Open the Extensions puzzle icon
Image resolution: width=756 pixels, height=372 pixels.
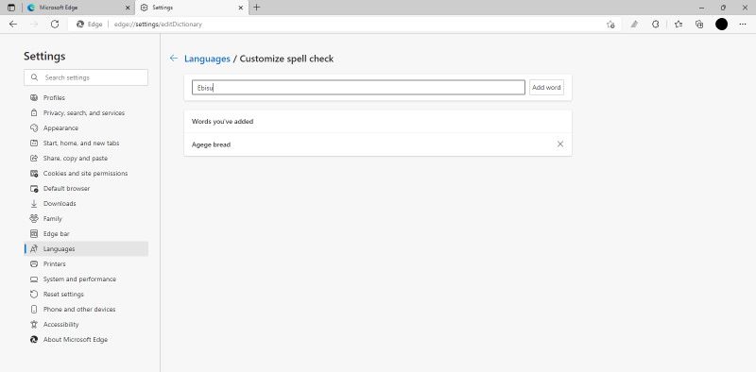click(655, 25)
